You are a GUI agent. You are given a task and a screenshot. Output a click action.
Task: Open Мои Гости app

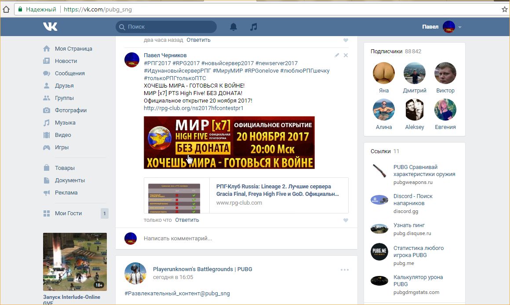pyautogui.click(x=68, y=213)
